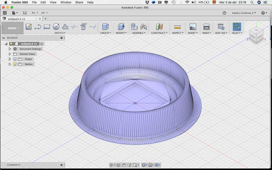This screenshot has width=272, height=170.
Task: Open the View menu
Action: (53, 2)
